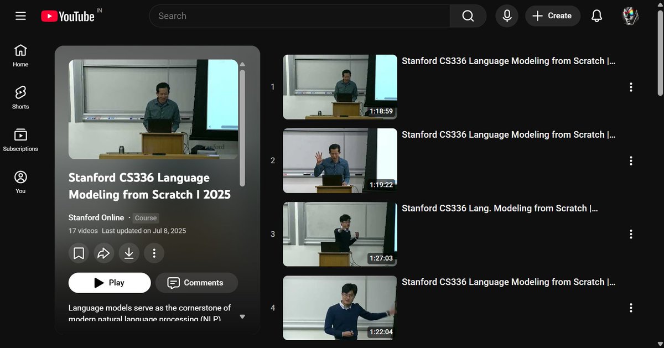Open fourth video title link
The width and height of the screenshot is (664, 348).
click(x=509, y=282)
